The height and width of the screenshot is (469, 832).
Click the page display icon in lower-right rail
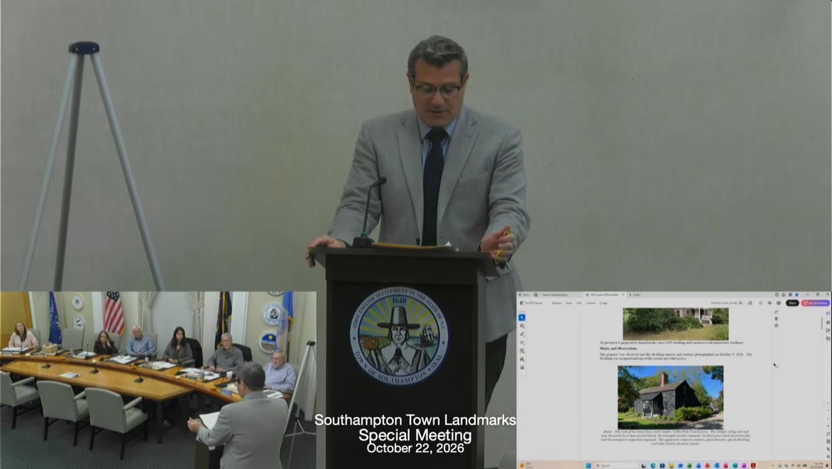point(828,441)
